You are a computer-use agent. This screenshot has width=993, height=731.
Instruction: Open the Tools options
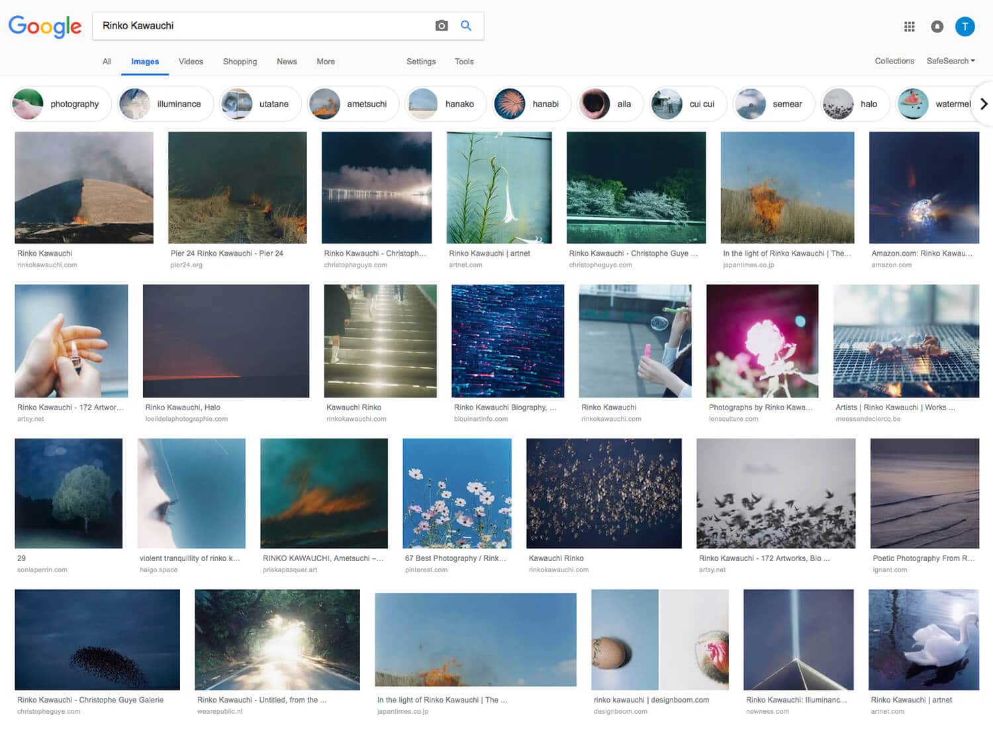point(464,62)
